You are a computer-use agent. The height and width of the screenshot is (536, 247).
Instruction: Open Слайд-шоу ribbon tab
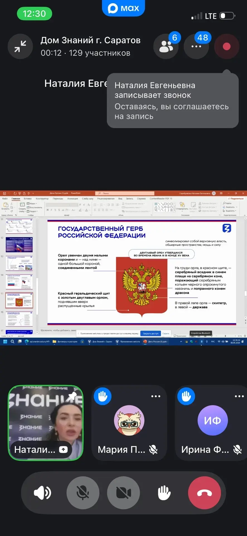(x=88, y=199)
